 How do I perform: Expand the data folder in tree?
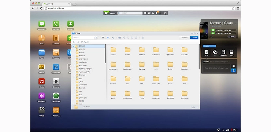[x=75, y=78]
